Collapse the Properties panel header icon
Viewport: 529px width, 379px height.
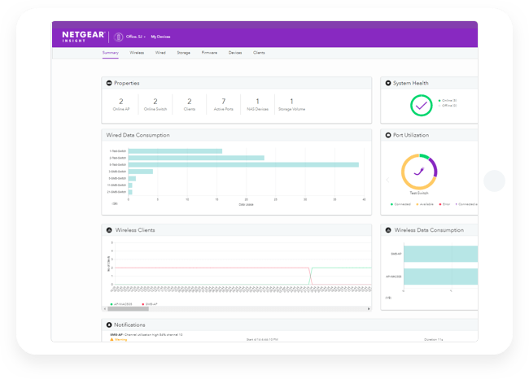[110, 83]
